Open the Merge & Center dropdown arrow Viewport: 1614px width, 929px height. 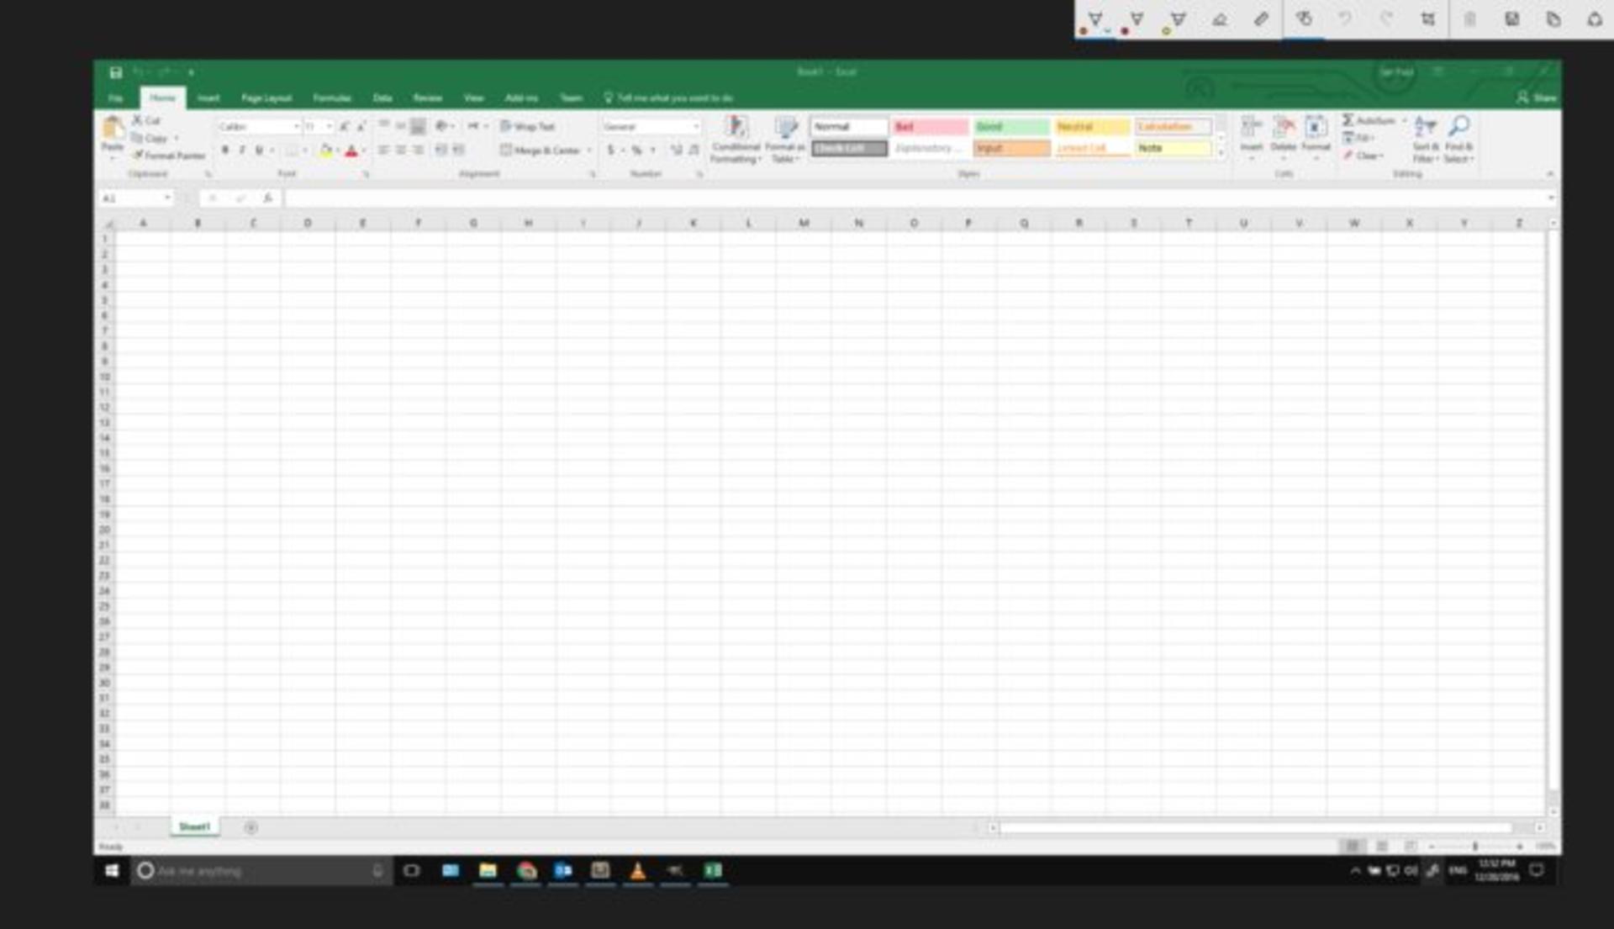tap(589, 150)
